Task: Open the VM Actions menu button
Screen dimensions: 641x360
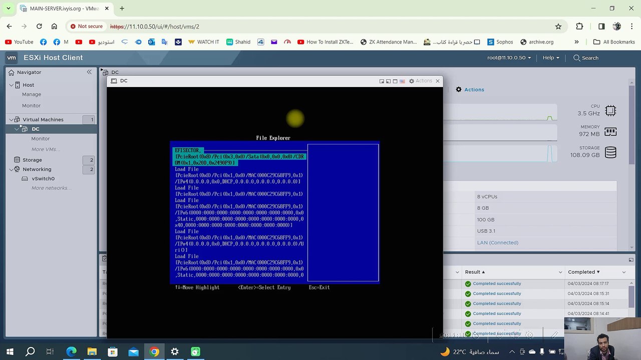Action: tap(470, 89)
